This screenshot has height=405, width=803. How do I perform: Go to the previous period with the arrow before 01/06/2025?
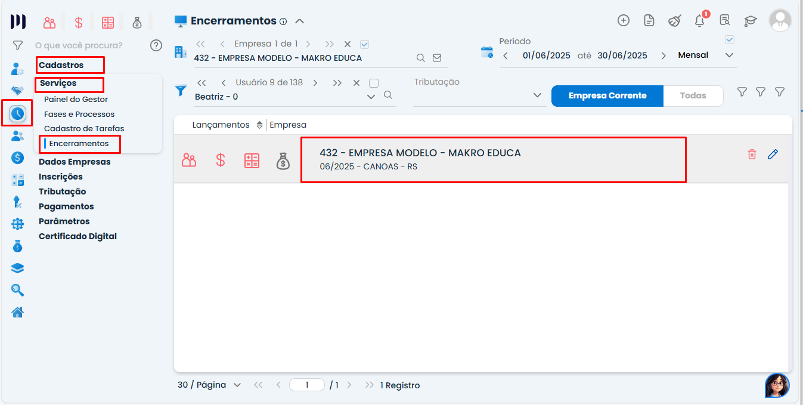pyautogui.click(x=506, y=55)
